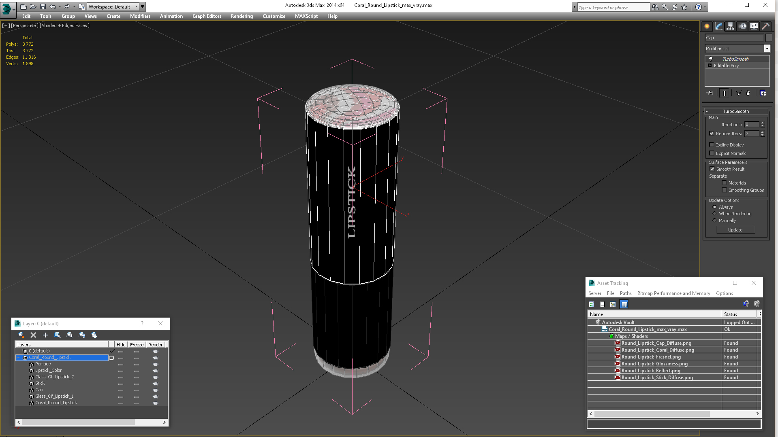Open the Modifier List dropdown
Screen dimensions: 778x437
tap(767, 49)
